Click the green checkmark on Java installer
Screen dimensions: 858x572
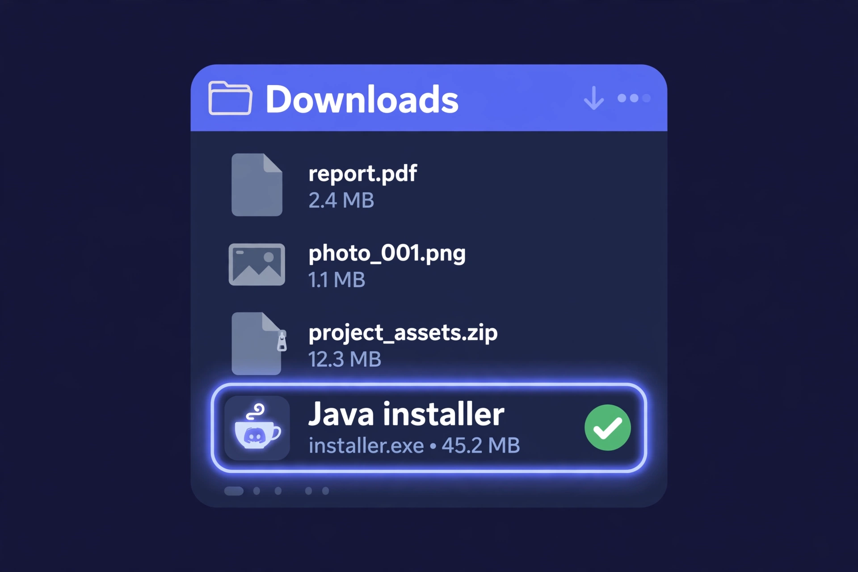click(608, 428)
